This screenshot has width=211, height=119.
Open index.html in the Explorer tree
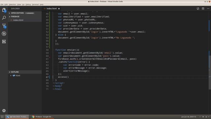coord(18,20)
